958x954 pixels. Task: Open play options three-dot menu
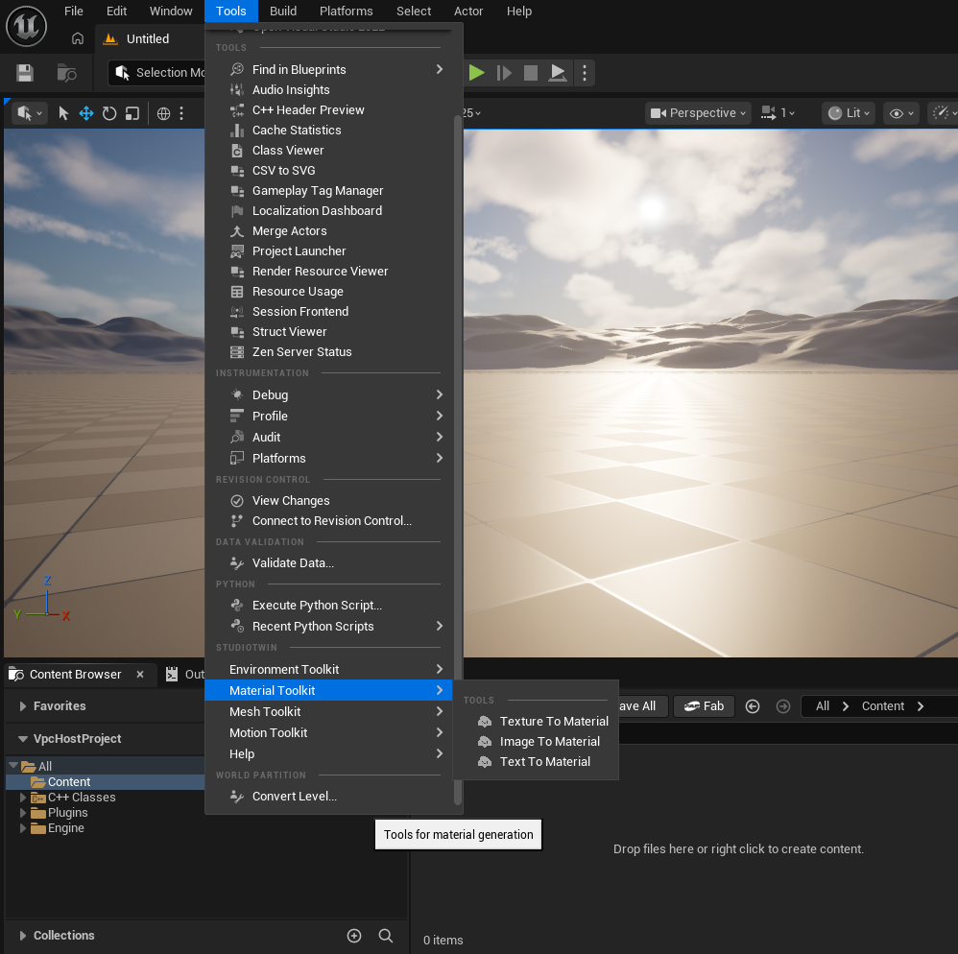pos(585,73)
